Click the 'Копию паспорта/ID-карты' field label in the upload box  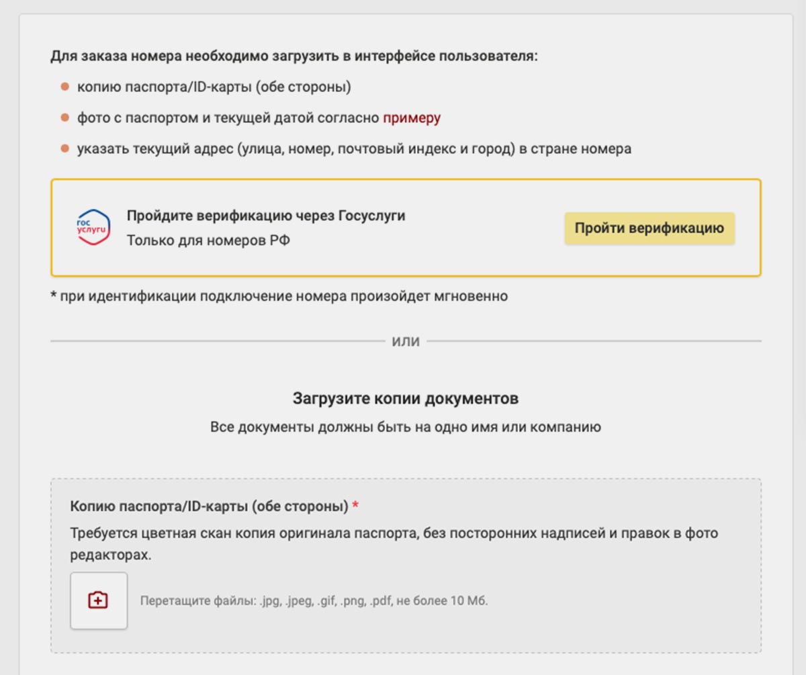tap(208, 506)
